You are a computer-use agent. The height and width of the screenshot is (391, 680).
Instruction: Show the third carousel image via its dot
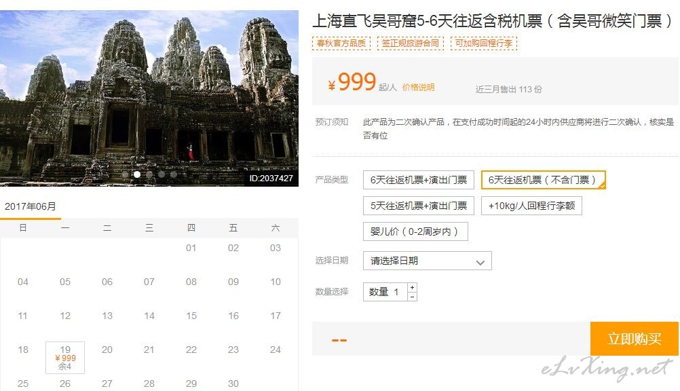pos(149,174)
